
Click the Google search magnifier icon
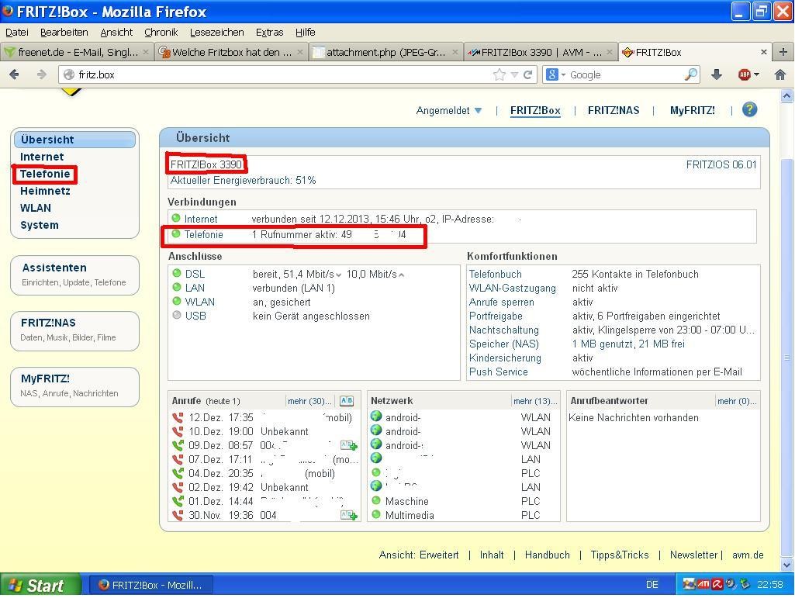pyautogui.click(x=690, y=74)
